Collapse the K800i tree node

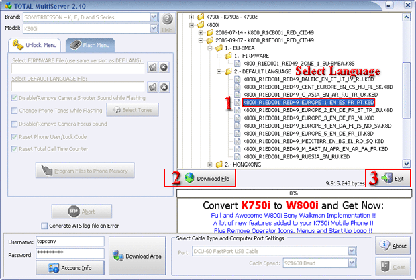tap(191, 25)
